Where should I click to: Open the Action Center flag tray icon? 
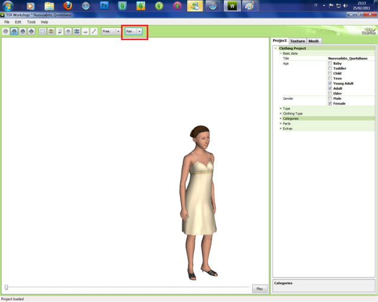331,5
